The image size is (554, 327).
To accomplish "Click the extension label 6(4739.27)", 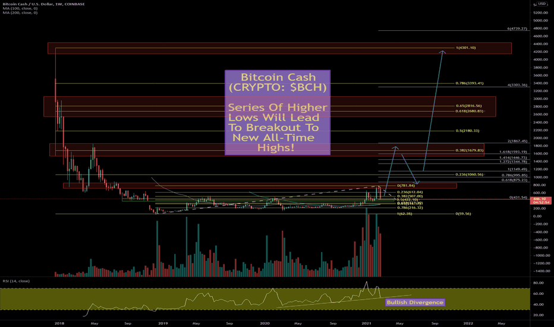I will tap(517, 29).
